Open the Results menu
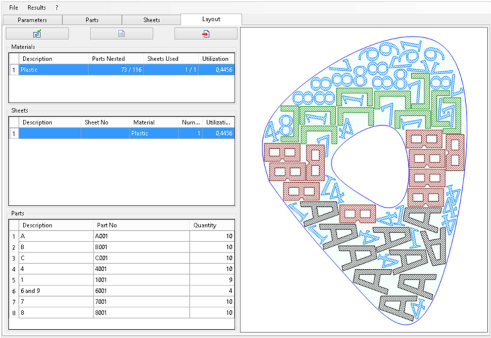The width and height of the screenshot is (491, 338). pyautogui.click(x=37, y=7)
